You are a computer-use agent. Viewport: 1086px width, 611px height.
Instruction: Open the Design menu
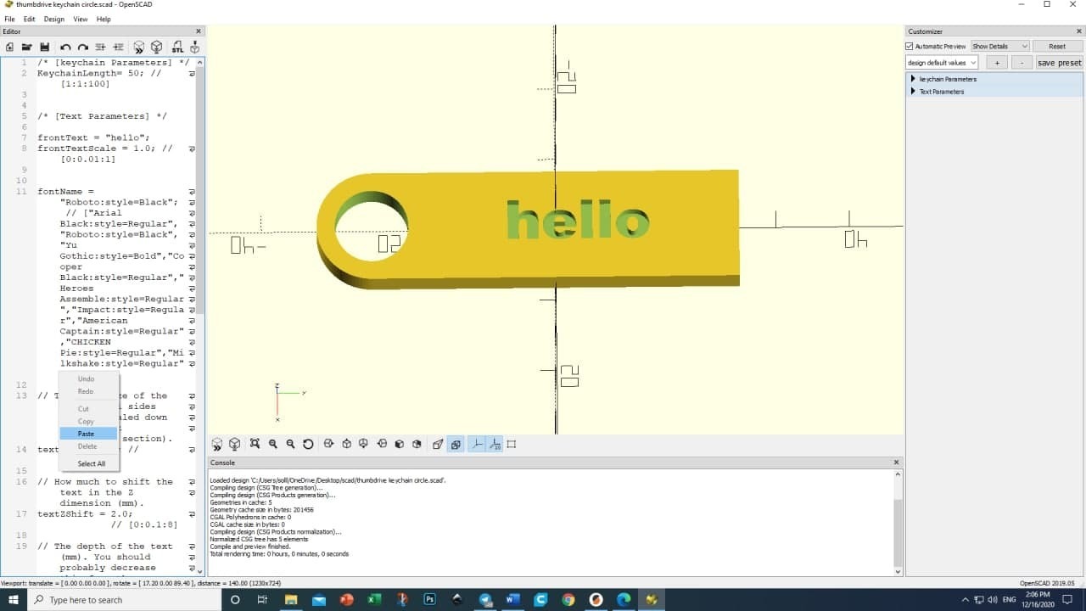tap(53, 18)
